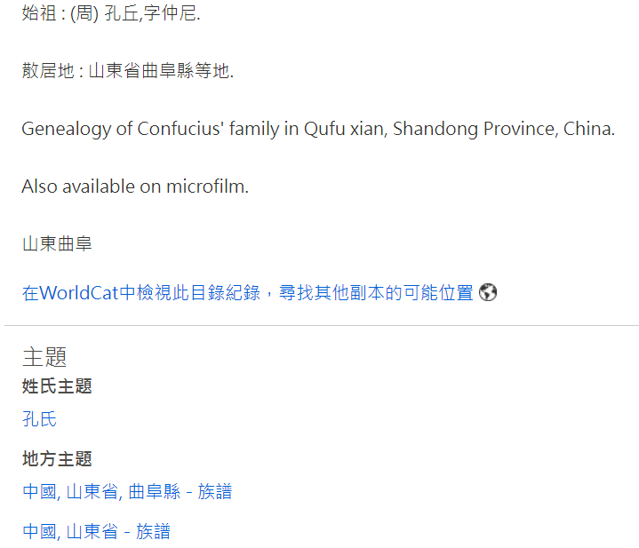The width and height of the screenshot is (639, 548).
Task: Click the word 'microfilm' in the note
Action: coord(207,187)
